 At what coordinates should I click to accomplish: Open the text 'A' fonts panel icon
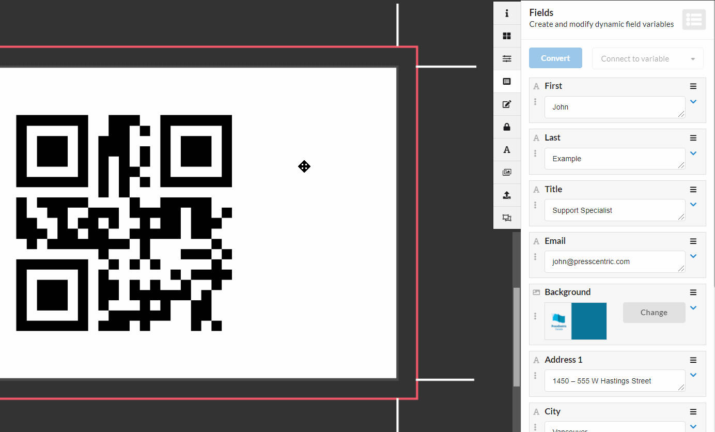point(507,149)
